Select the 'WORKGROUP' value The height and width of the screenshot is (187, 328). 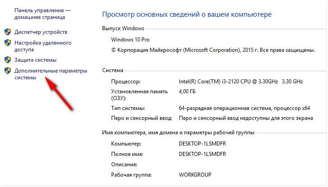coord(195,175)
